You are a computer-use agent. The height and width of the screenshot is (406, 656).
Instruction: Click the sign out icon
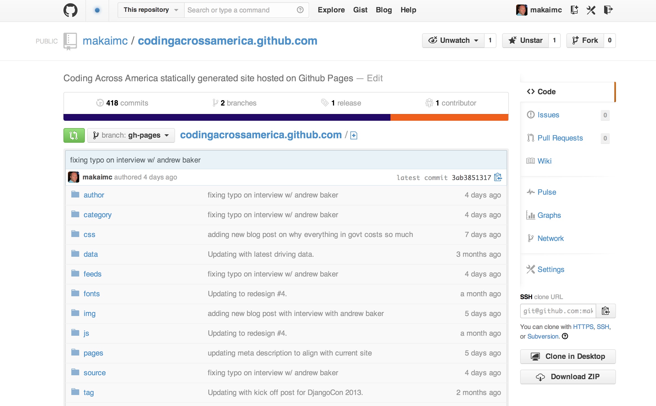[x=608, y=10]
